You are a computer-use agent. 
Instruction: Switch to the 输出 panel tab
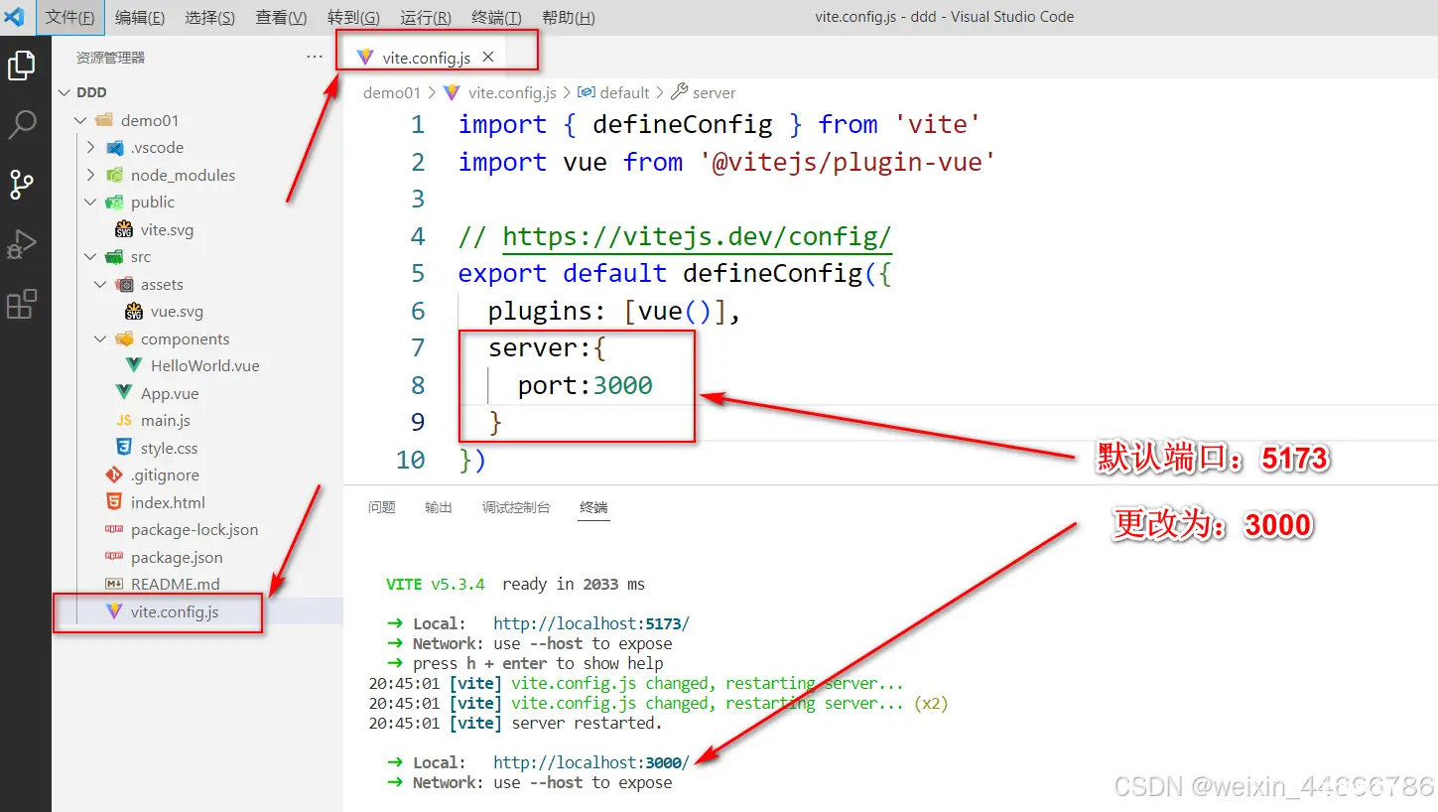[439, 507]
